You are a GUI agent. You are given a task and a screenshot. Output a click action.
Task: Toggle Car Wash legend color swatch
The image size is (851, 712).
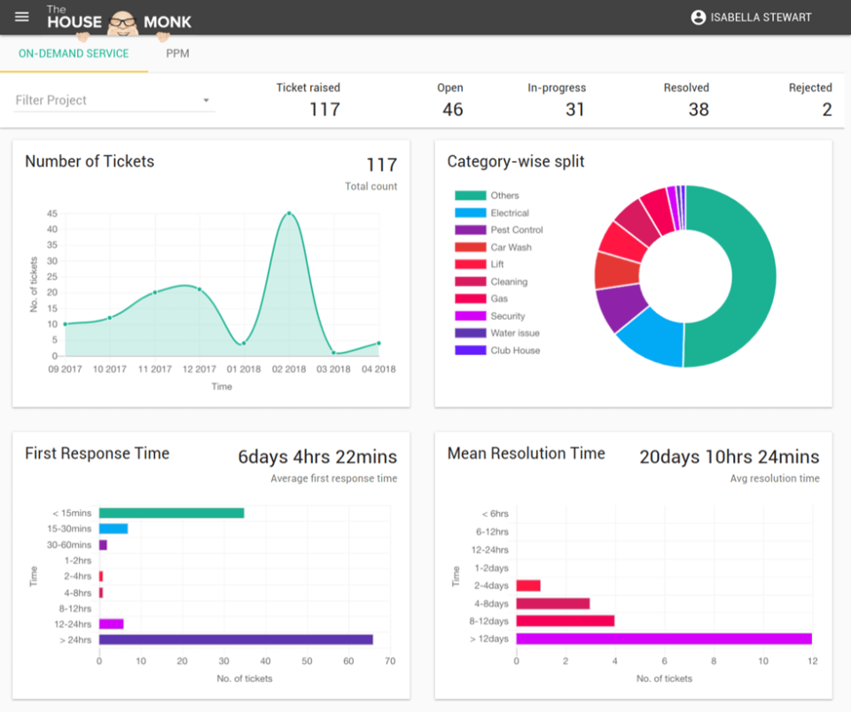pos(470,247)
